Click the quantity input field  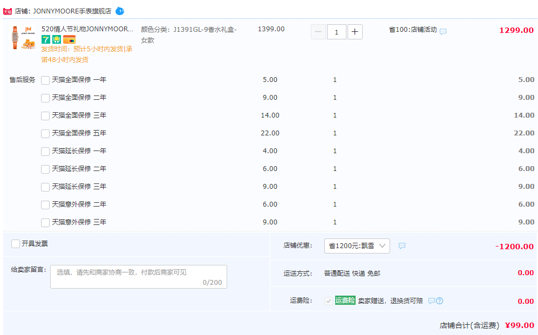(337, 32)
